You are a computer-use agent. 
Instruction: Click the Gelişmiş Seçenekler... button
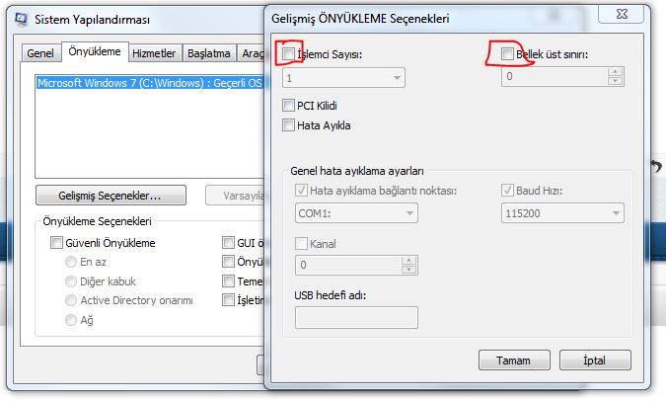click(111, 195)
